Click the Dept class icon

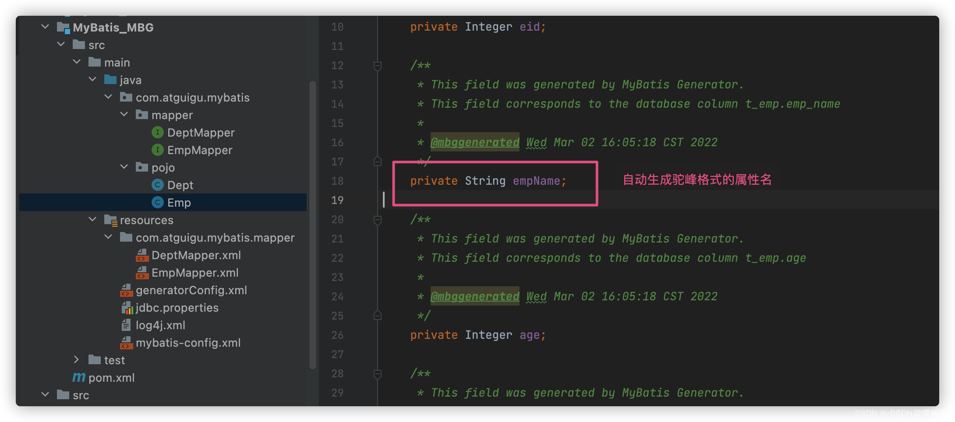pyautogui.click(x=158, y=185)
